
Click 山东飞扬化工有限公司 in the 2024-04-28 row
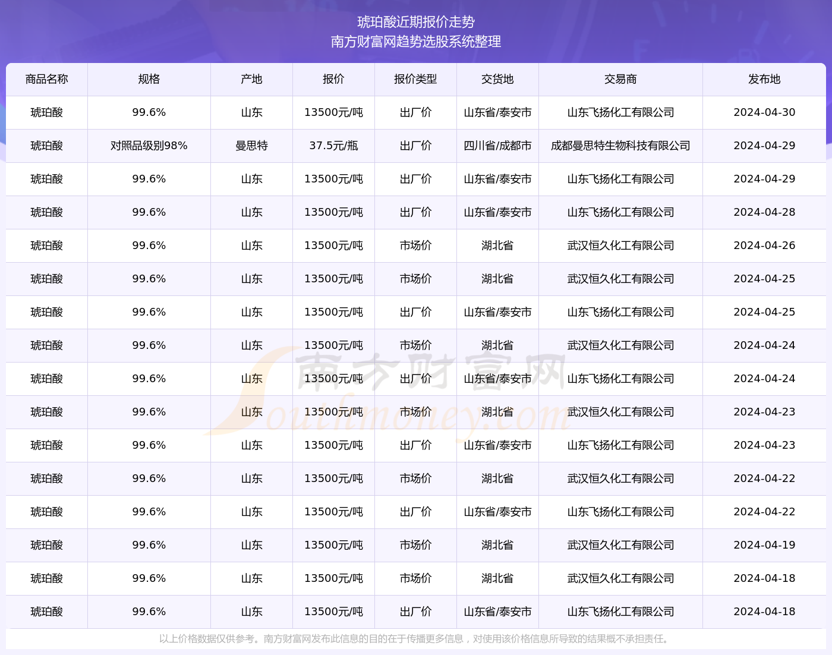[x=620, y=212]
